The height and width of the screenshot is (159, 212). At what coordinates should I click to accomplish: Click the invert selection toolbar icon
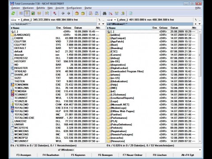47,14
